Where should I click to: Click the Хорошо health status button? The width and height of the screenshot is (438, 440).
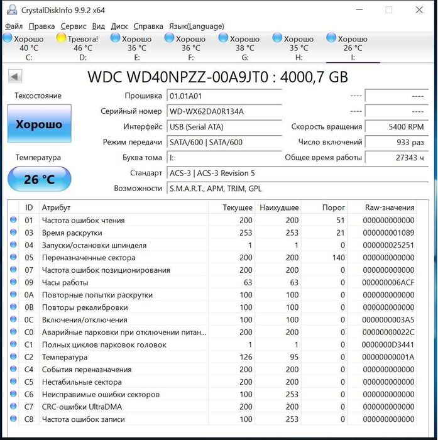point(40,124)
